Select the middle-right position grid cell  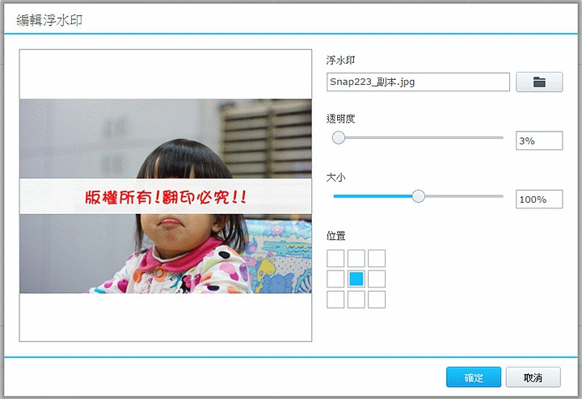[377, 279]
